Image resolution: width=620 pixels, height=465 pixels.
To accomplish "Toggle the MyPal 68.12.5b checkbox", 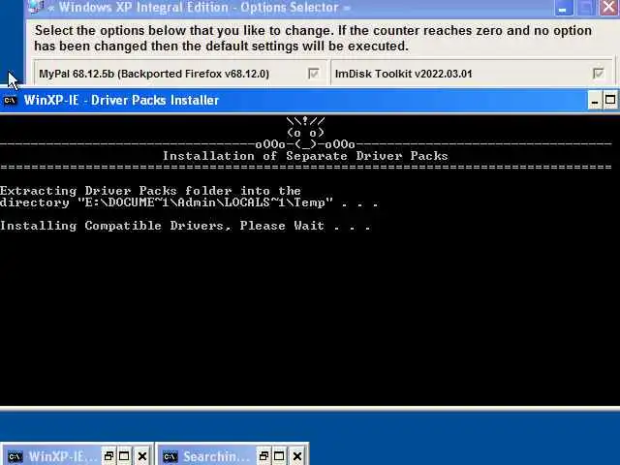I will coord(314,74).
